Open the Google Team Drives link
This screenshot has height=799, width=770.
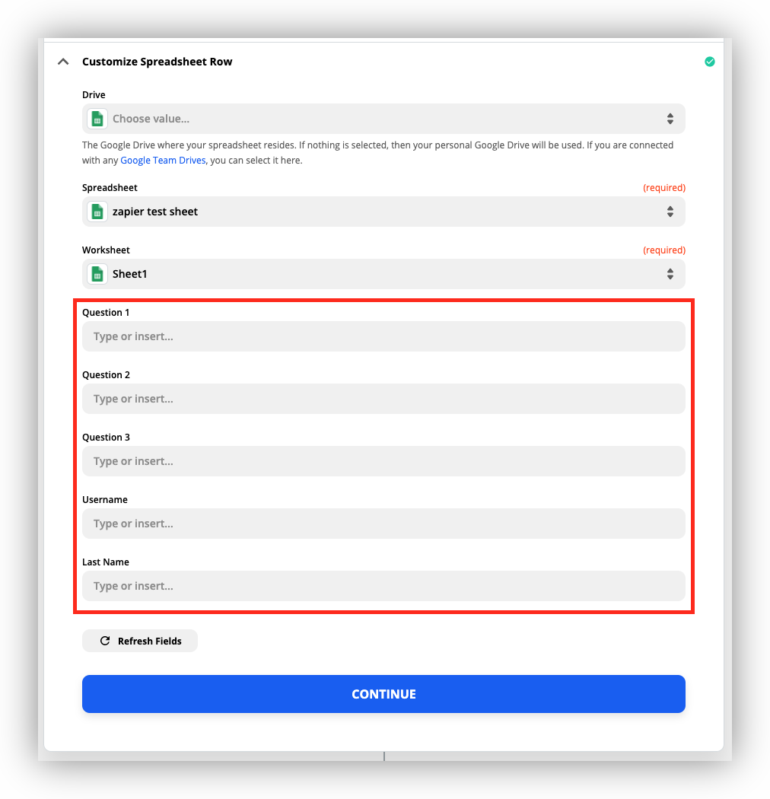point(163,161)
